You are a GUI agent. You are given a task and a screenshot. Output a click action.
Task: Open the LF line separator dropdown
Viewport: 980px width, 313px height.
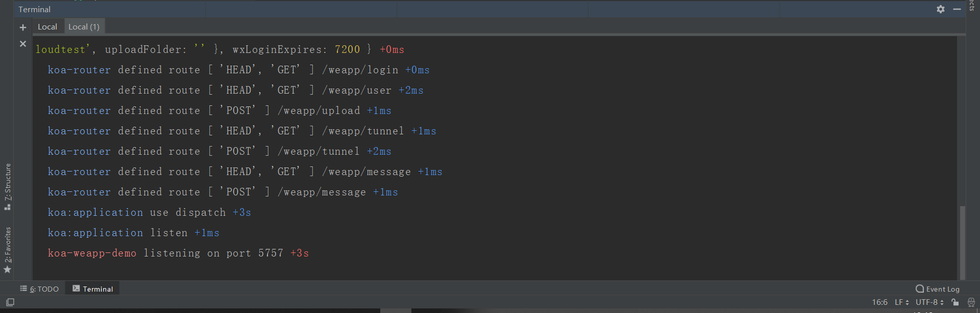901,302
